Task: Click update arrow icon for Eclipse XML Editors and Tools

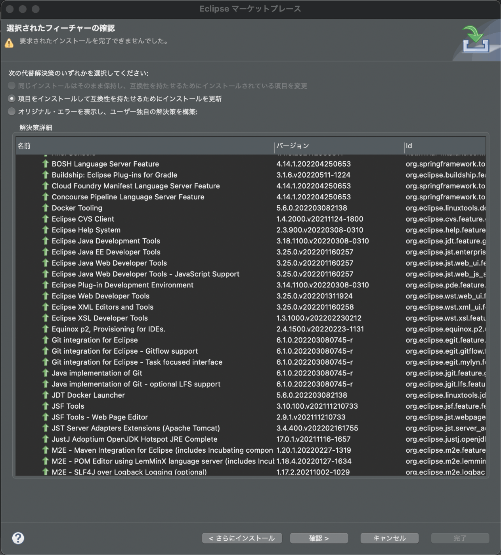Action: tap(46, 307)
